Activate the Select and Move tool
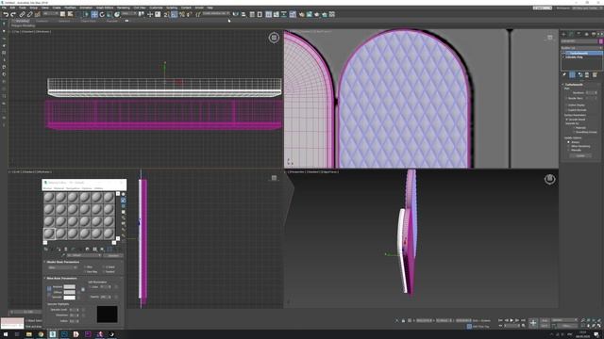Image resolution: width=604 pixels, height=339 pixels. tap(94, 14)
